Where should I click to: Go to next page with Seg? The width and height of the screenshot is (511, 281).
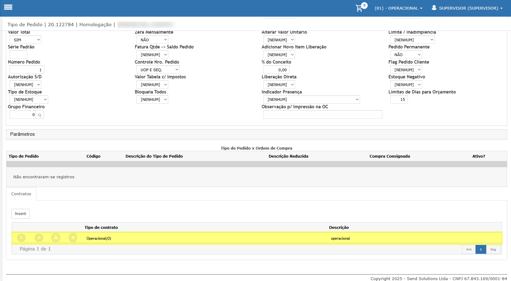click(493, 250)
